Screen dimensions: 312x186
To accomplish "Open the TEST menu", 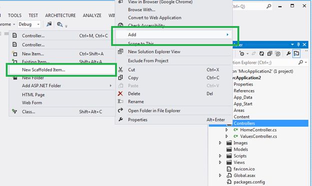I will tap(33, 15).
